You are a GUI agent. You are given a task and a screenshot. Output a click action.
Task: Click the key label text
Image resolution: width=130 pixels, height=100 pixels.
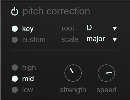(28, 29)
